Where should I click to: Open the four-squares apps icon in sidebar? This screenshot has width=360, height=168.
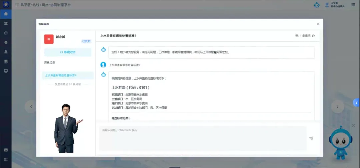pyautogui.click(x=6, y=24)
